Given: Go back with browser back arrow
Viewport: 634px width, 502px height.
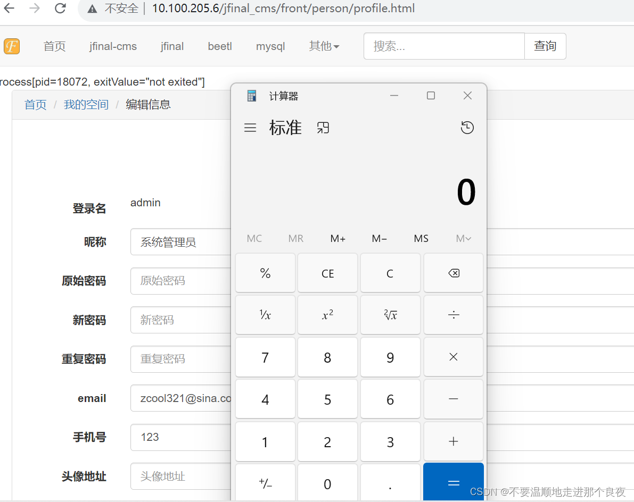Looking at the screenshot, I should (9, 8).
